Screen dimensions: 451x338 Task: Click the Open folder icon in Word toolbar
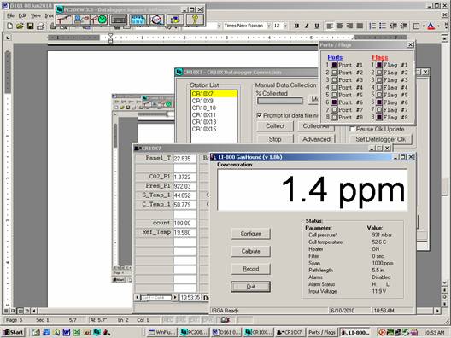tap(20, 26)
